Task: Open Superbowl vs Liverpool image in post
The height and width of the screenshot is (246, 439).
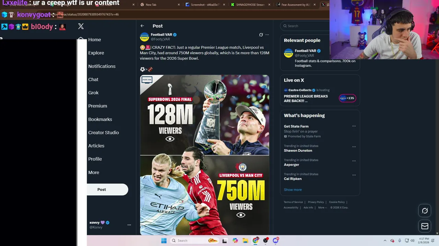Action: tap(204, 155)
